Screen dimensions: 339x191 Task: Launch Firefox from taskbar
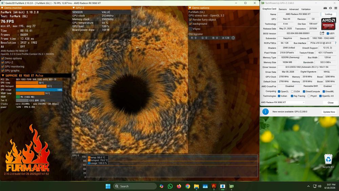pos(179,186)
